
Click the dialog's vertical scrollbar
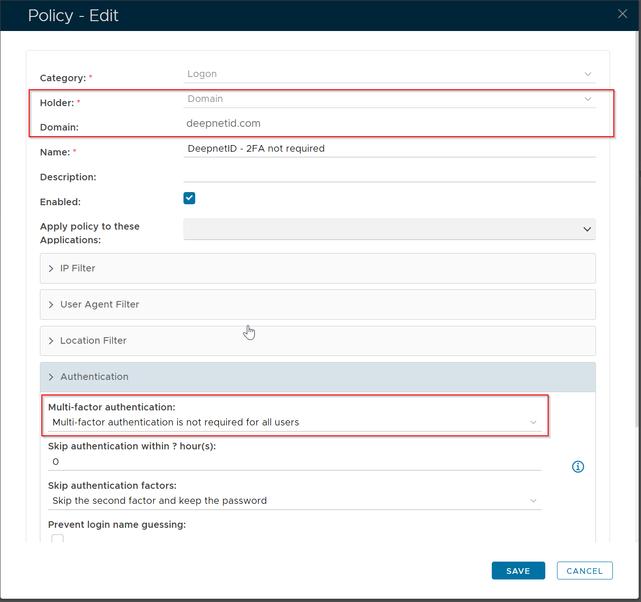tap(637, 188)
